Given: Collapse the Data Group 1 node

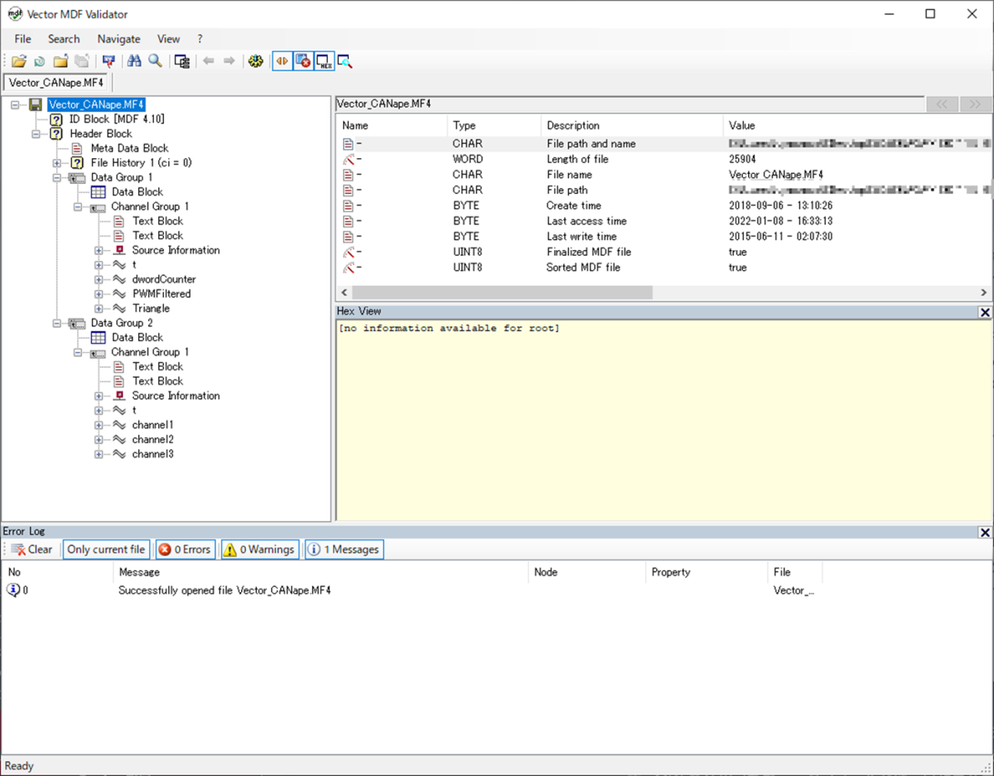Looking at the screenshot, I should [x=57, y=178].
